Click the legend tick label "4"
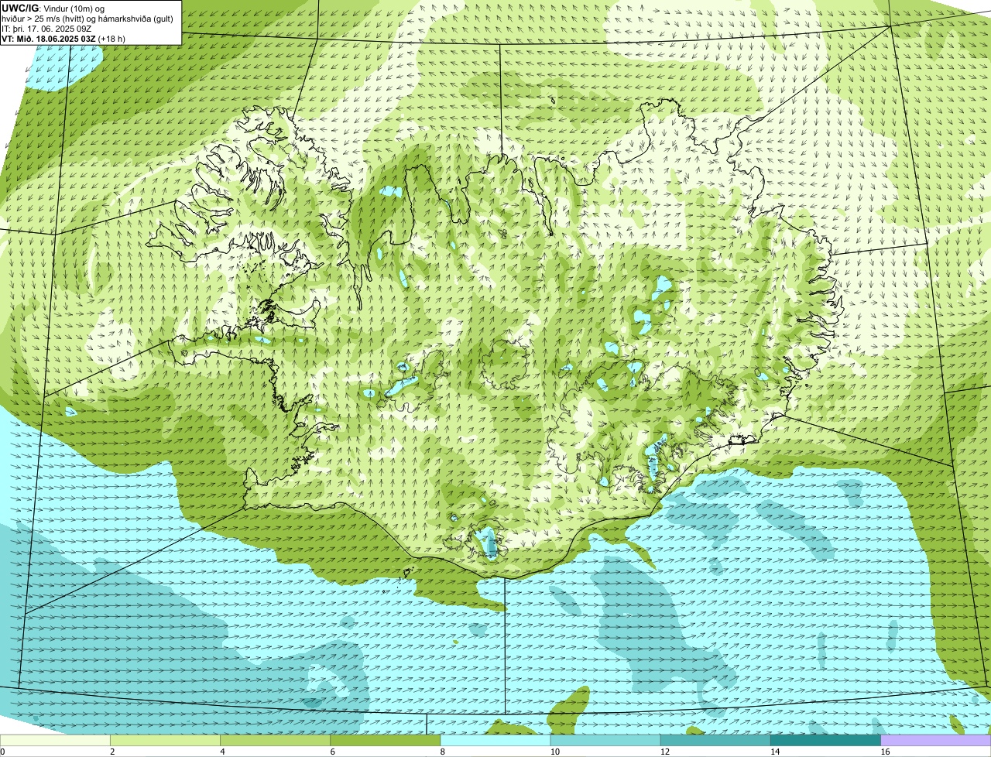The width and height of the screenshot is (991, 757). click(x=222, y=752)
